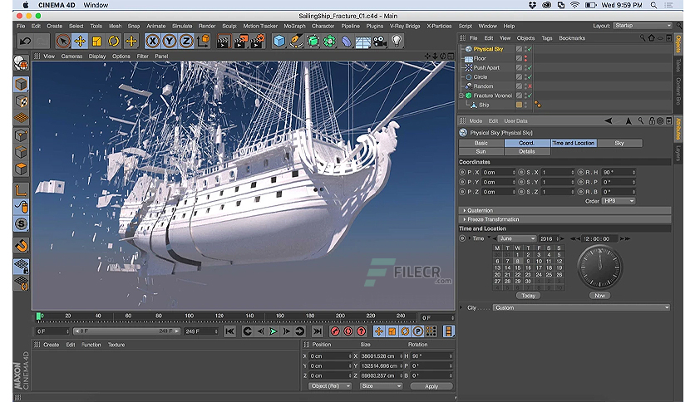The image size is (695, 402).
Task: Open the green Subdivision Surface generator icon
Action: coord(313,42)
